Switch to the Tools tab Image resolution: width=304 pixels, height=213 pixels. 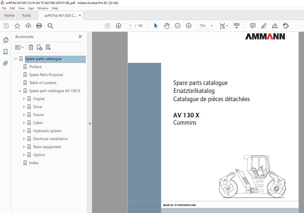pos(26,16)
